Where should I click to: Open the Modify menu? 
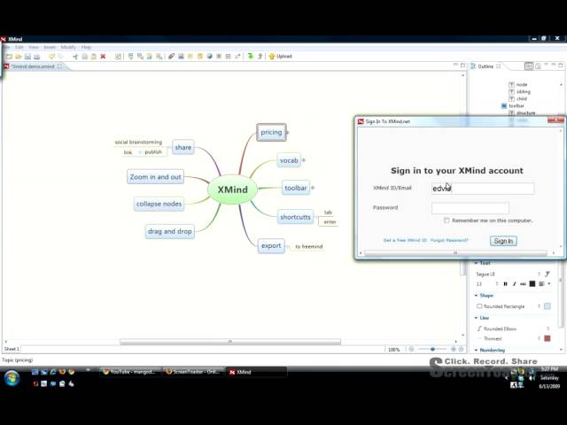(68, 47)
